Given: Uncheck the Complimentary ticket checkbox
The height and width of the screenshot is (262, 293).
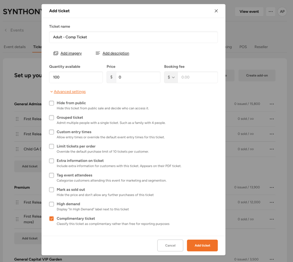Looking at the screenshot, I should (52, 219).
